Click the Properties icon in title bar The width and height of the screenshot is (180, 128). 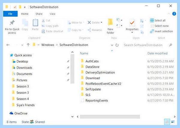tap(15, 7)
